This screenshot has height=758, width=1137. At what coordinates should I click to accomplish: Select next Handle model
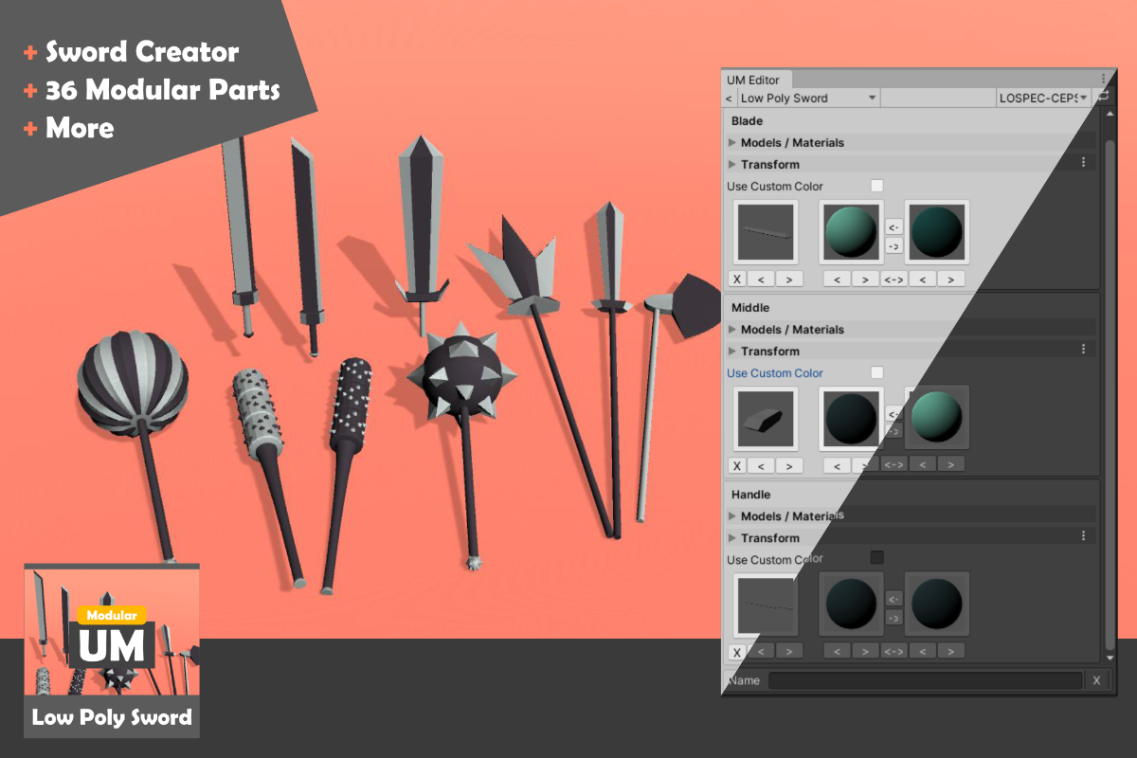pyautogui.click(x=789, y=651)
